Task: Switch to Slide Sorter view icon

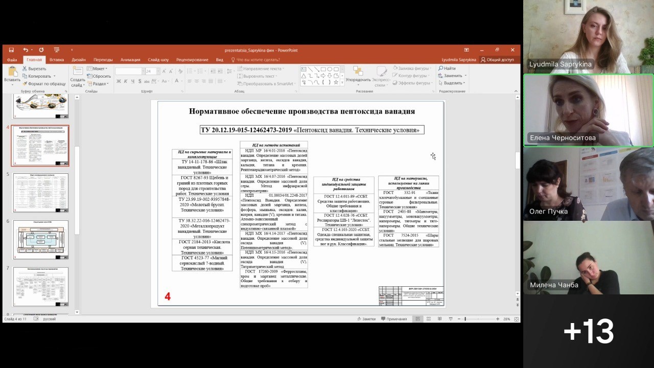Action: pos(429,319)
